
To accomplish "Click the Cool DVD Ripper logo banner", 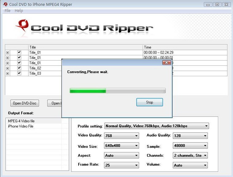I will point(84,28).
